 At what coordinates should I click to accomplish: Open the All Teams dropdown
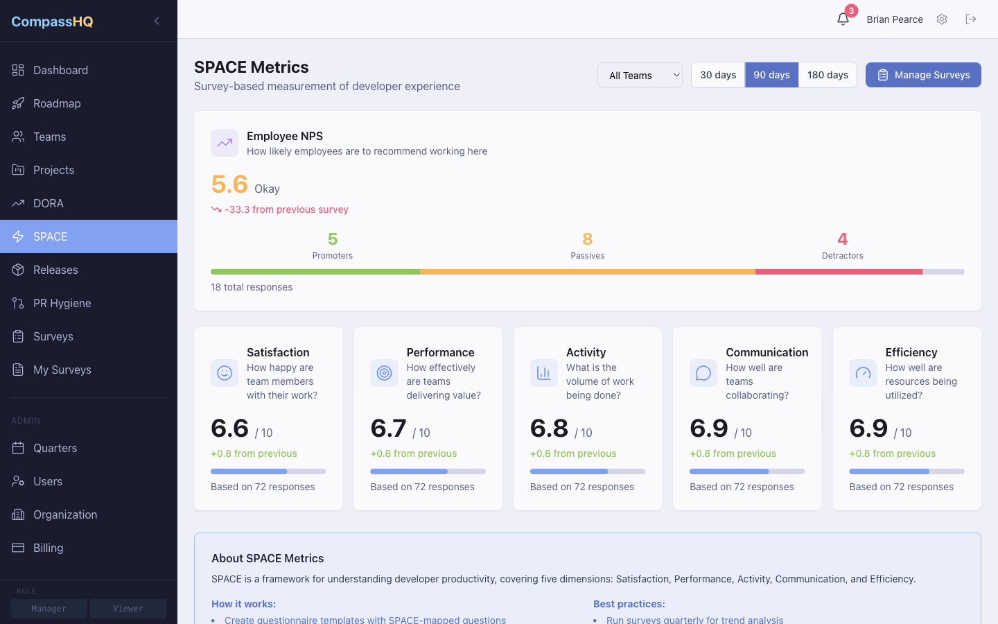tap(639, 74)
